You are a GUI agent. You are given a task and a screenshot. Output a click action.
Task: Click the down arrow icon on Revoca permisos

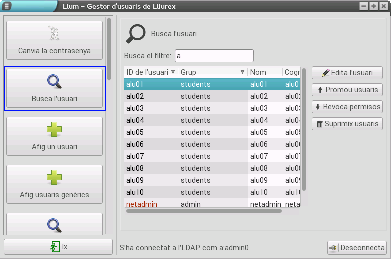[x=318, y=107]
